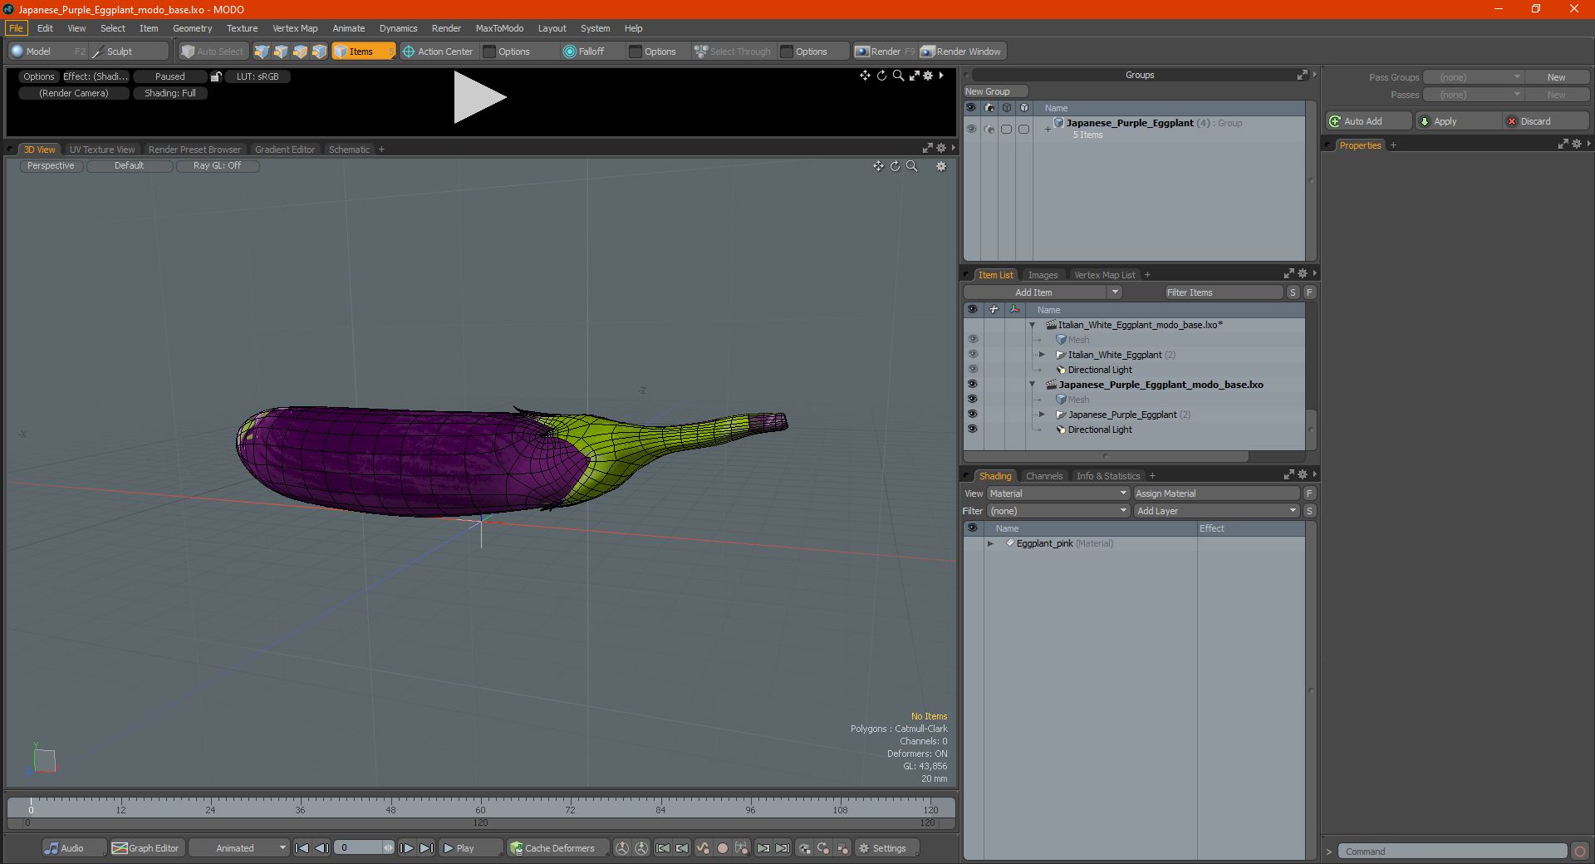The width and height of the screenshot is (1595, 864).
Task: Toggle visibility of Japanese_Purple_Eggplant item
Action: tap(972, 415)
